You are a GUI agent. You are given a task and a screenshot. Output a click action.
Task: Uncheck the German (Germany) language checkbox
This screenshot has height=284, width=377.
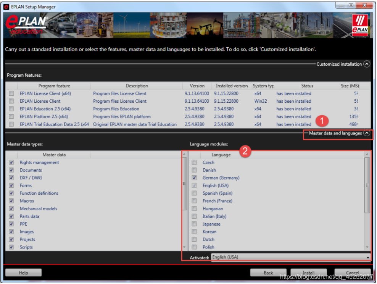click(x=194, y=178)
